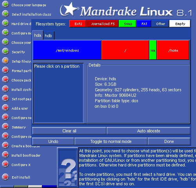Select the /mnt/windows partition block

coord(67,50)
